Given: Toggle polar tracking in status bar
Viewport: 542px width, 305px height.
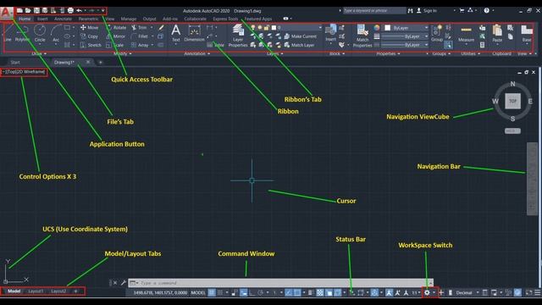Looking at the screenshot, I should (x=260, y=292).
